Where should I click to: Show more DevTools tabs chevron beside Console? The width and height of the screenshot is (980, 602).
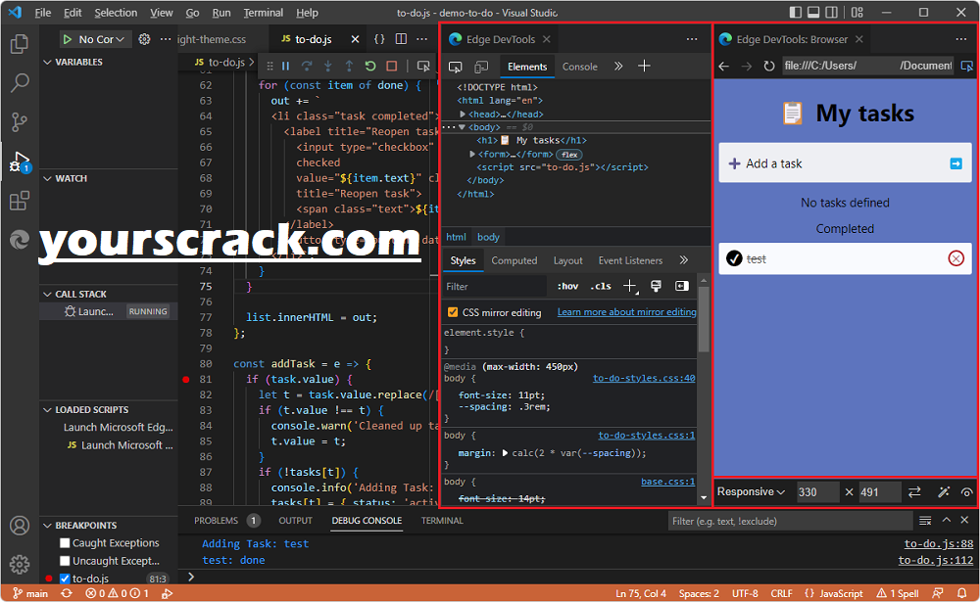point(618,67)
